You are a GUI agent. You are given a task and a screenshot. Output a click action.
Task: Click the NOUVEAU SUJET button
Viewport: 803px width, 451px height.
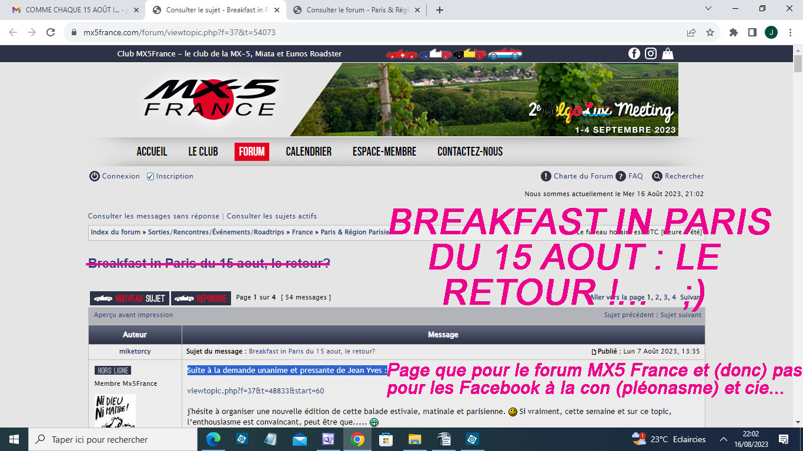pos(130,298)
